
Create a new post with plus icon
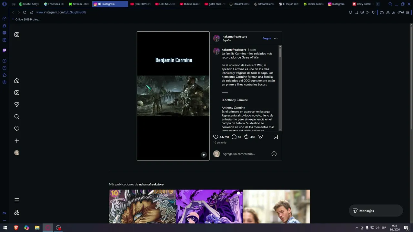click(x=17, y=141)
